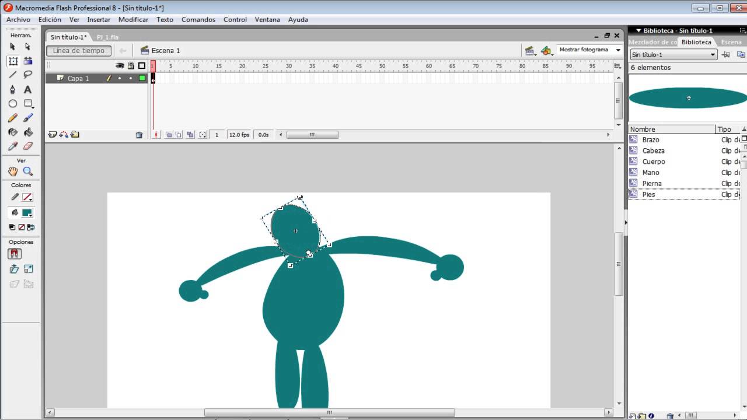The width and height of the screenshot is (747, 420).
Task: Select the Eraser tool
Action: 27,146
